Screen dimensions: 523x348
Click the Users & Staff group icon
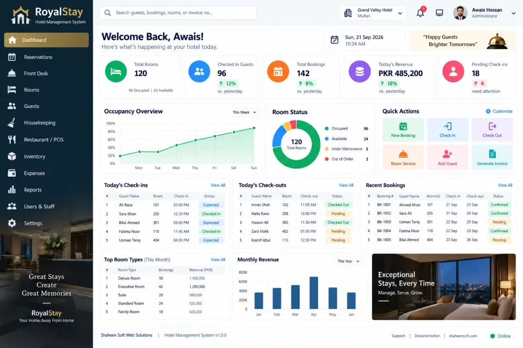click(11, 206)
